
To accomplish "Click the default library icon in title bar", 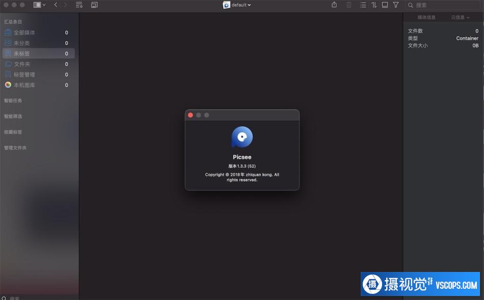I will pos(226,5).
